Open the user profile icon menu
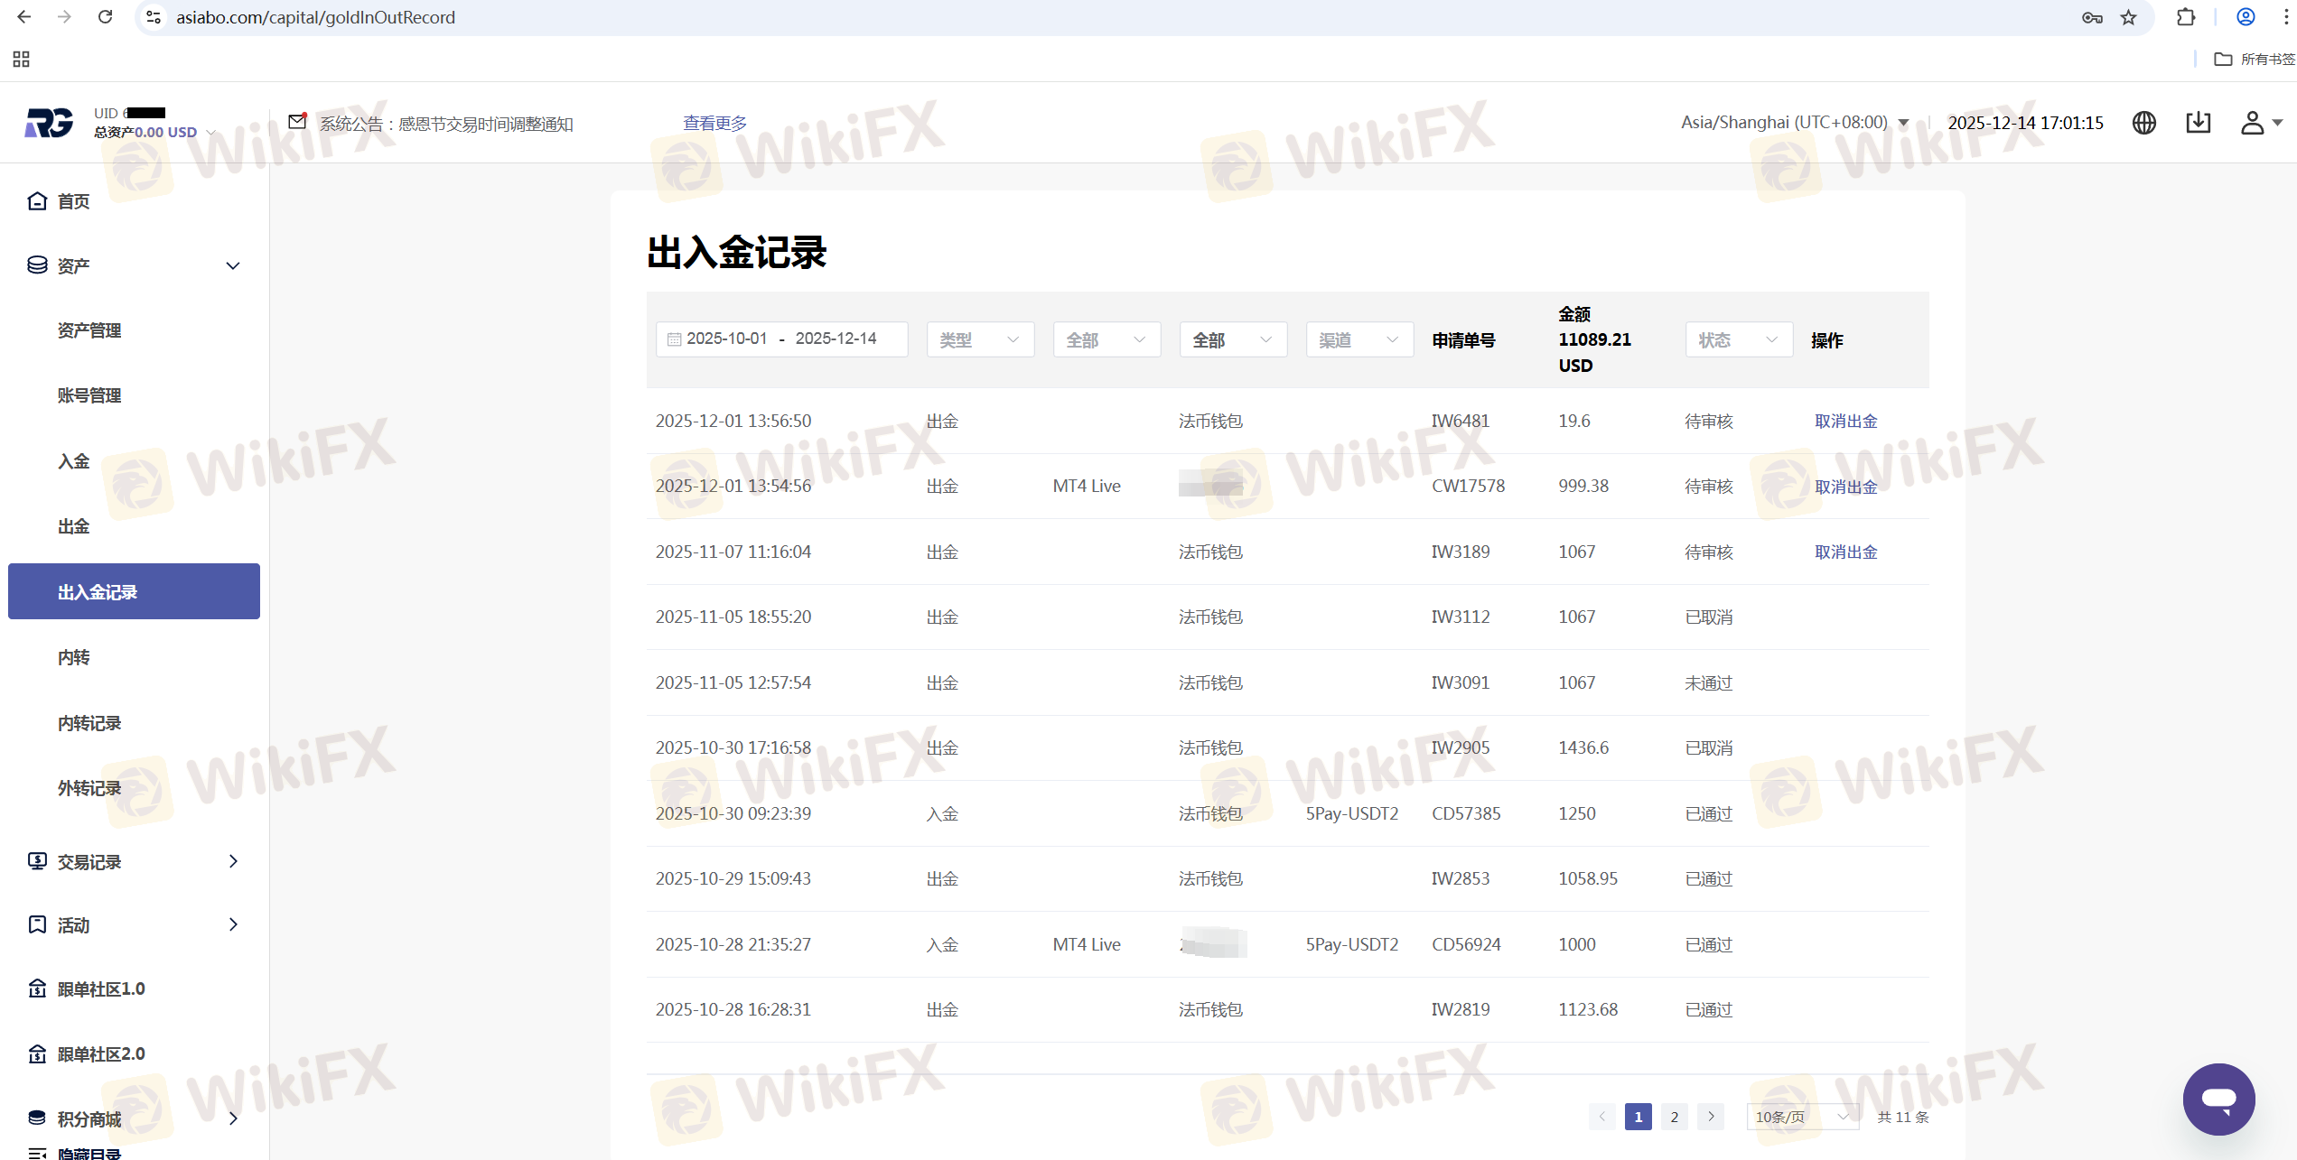This screenshot has height=1160, width=2297. pos(2253,123)
